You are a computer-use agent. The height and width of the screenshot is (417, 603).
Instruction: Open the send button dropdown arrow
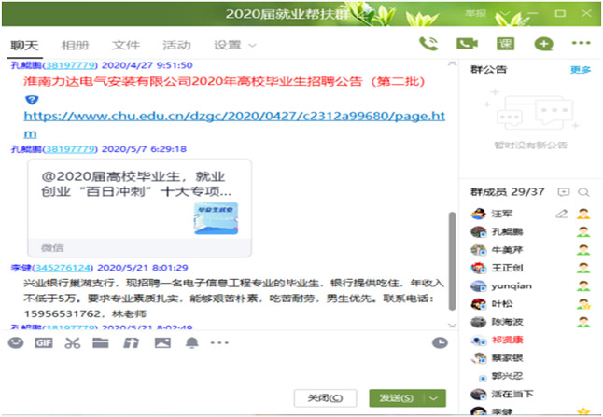[x=434, y=398]
